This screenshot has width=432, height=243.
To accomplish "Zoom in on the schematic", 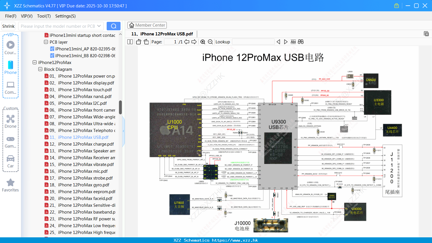I will click(203, 42).
